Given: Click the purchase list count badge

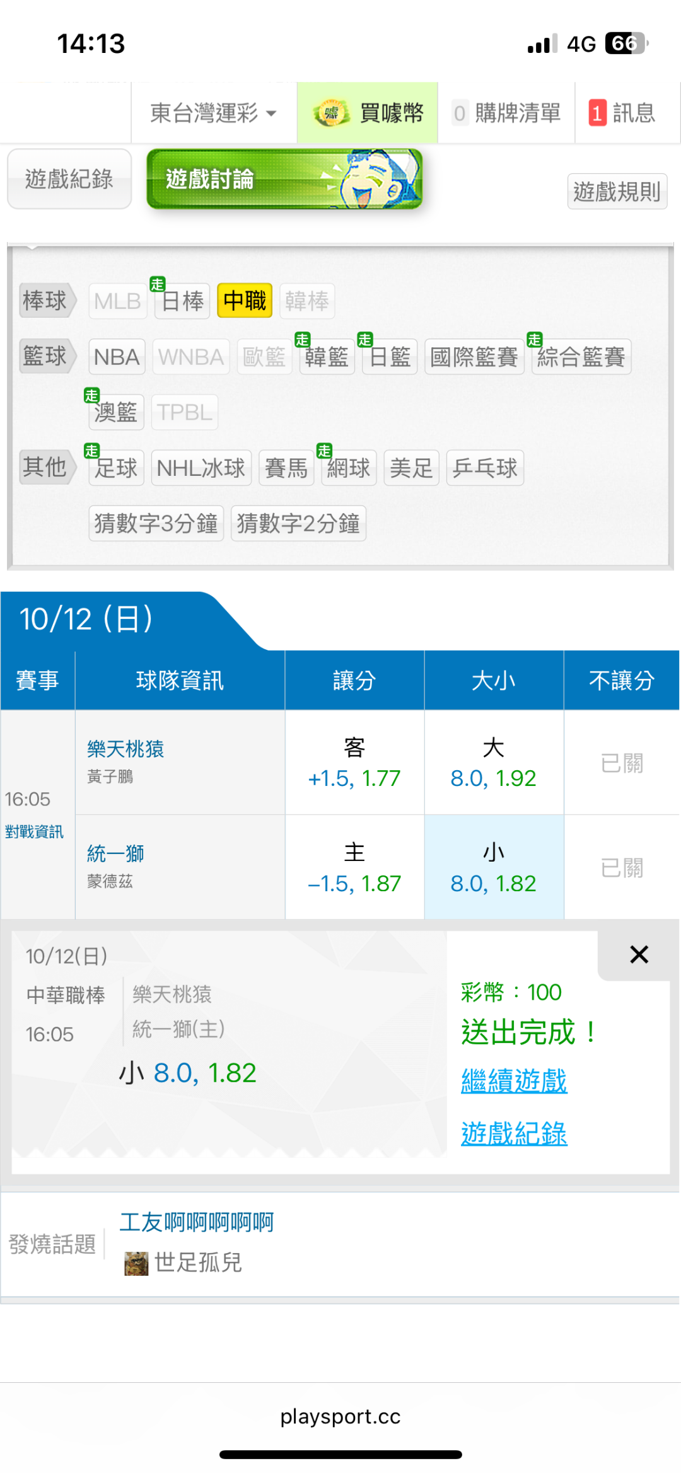Looking at the screenshot, I should click(x=460, y=113).
